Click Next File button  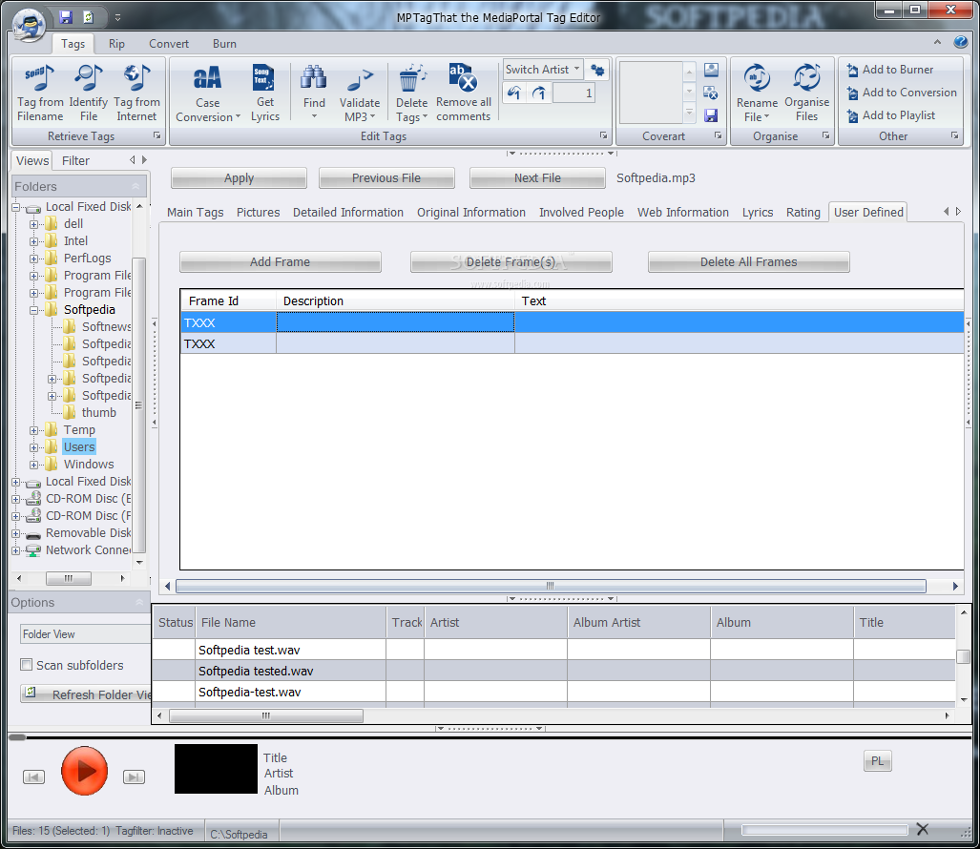pos(537,178)
